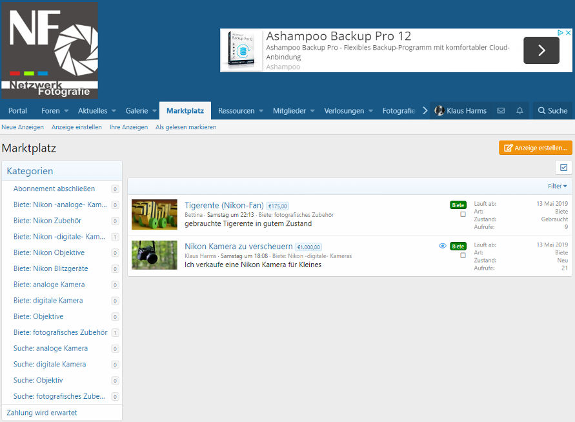Open category Suche: analoge Kamera

(50, 348)
